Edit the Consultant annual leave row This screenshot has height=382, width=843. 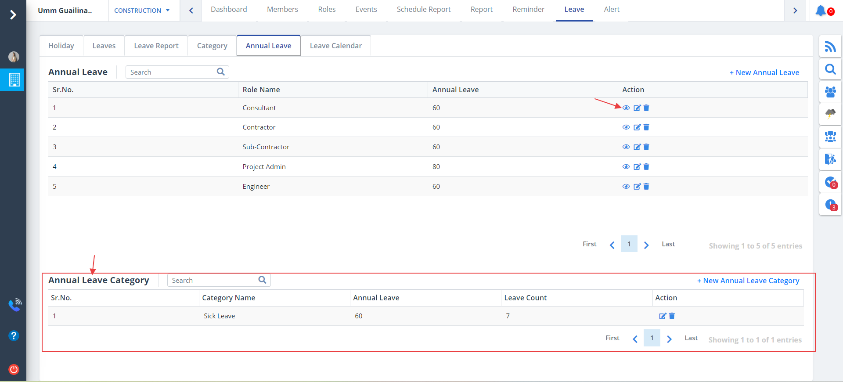tap(637, 108)
